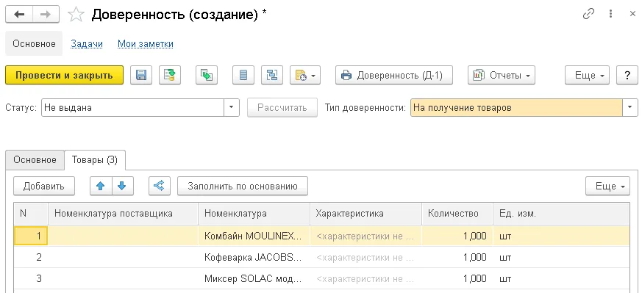Save the document with the floppy disk icon

141,75
